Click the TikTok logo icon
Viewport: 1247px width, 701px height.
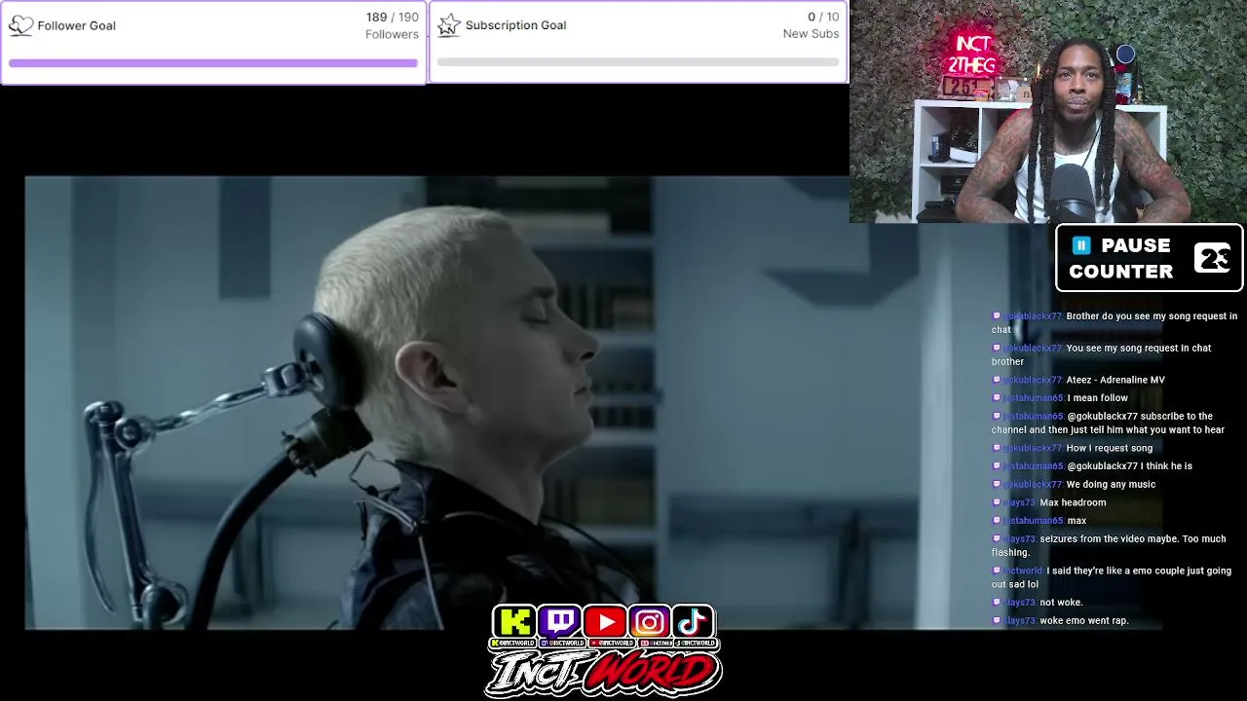[694, 621]
